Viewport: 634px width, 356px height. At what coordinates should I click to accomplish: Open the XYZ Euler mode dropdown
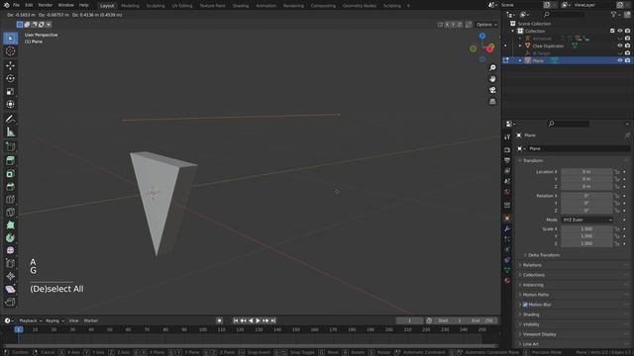point(586,220)
